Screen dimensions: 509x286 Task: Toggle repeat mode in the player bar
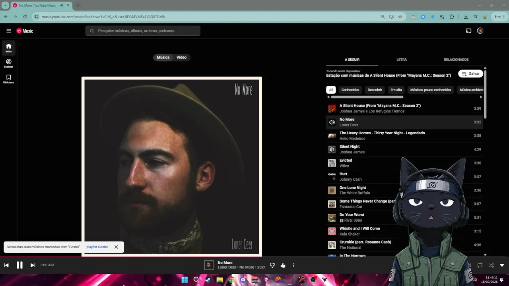pos(480,265)
